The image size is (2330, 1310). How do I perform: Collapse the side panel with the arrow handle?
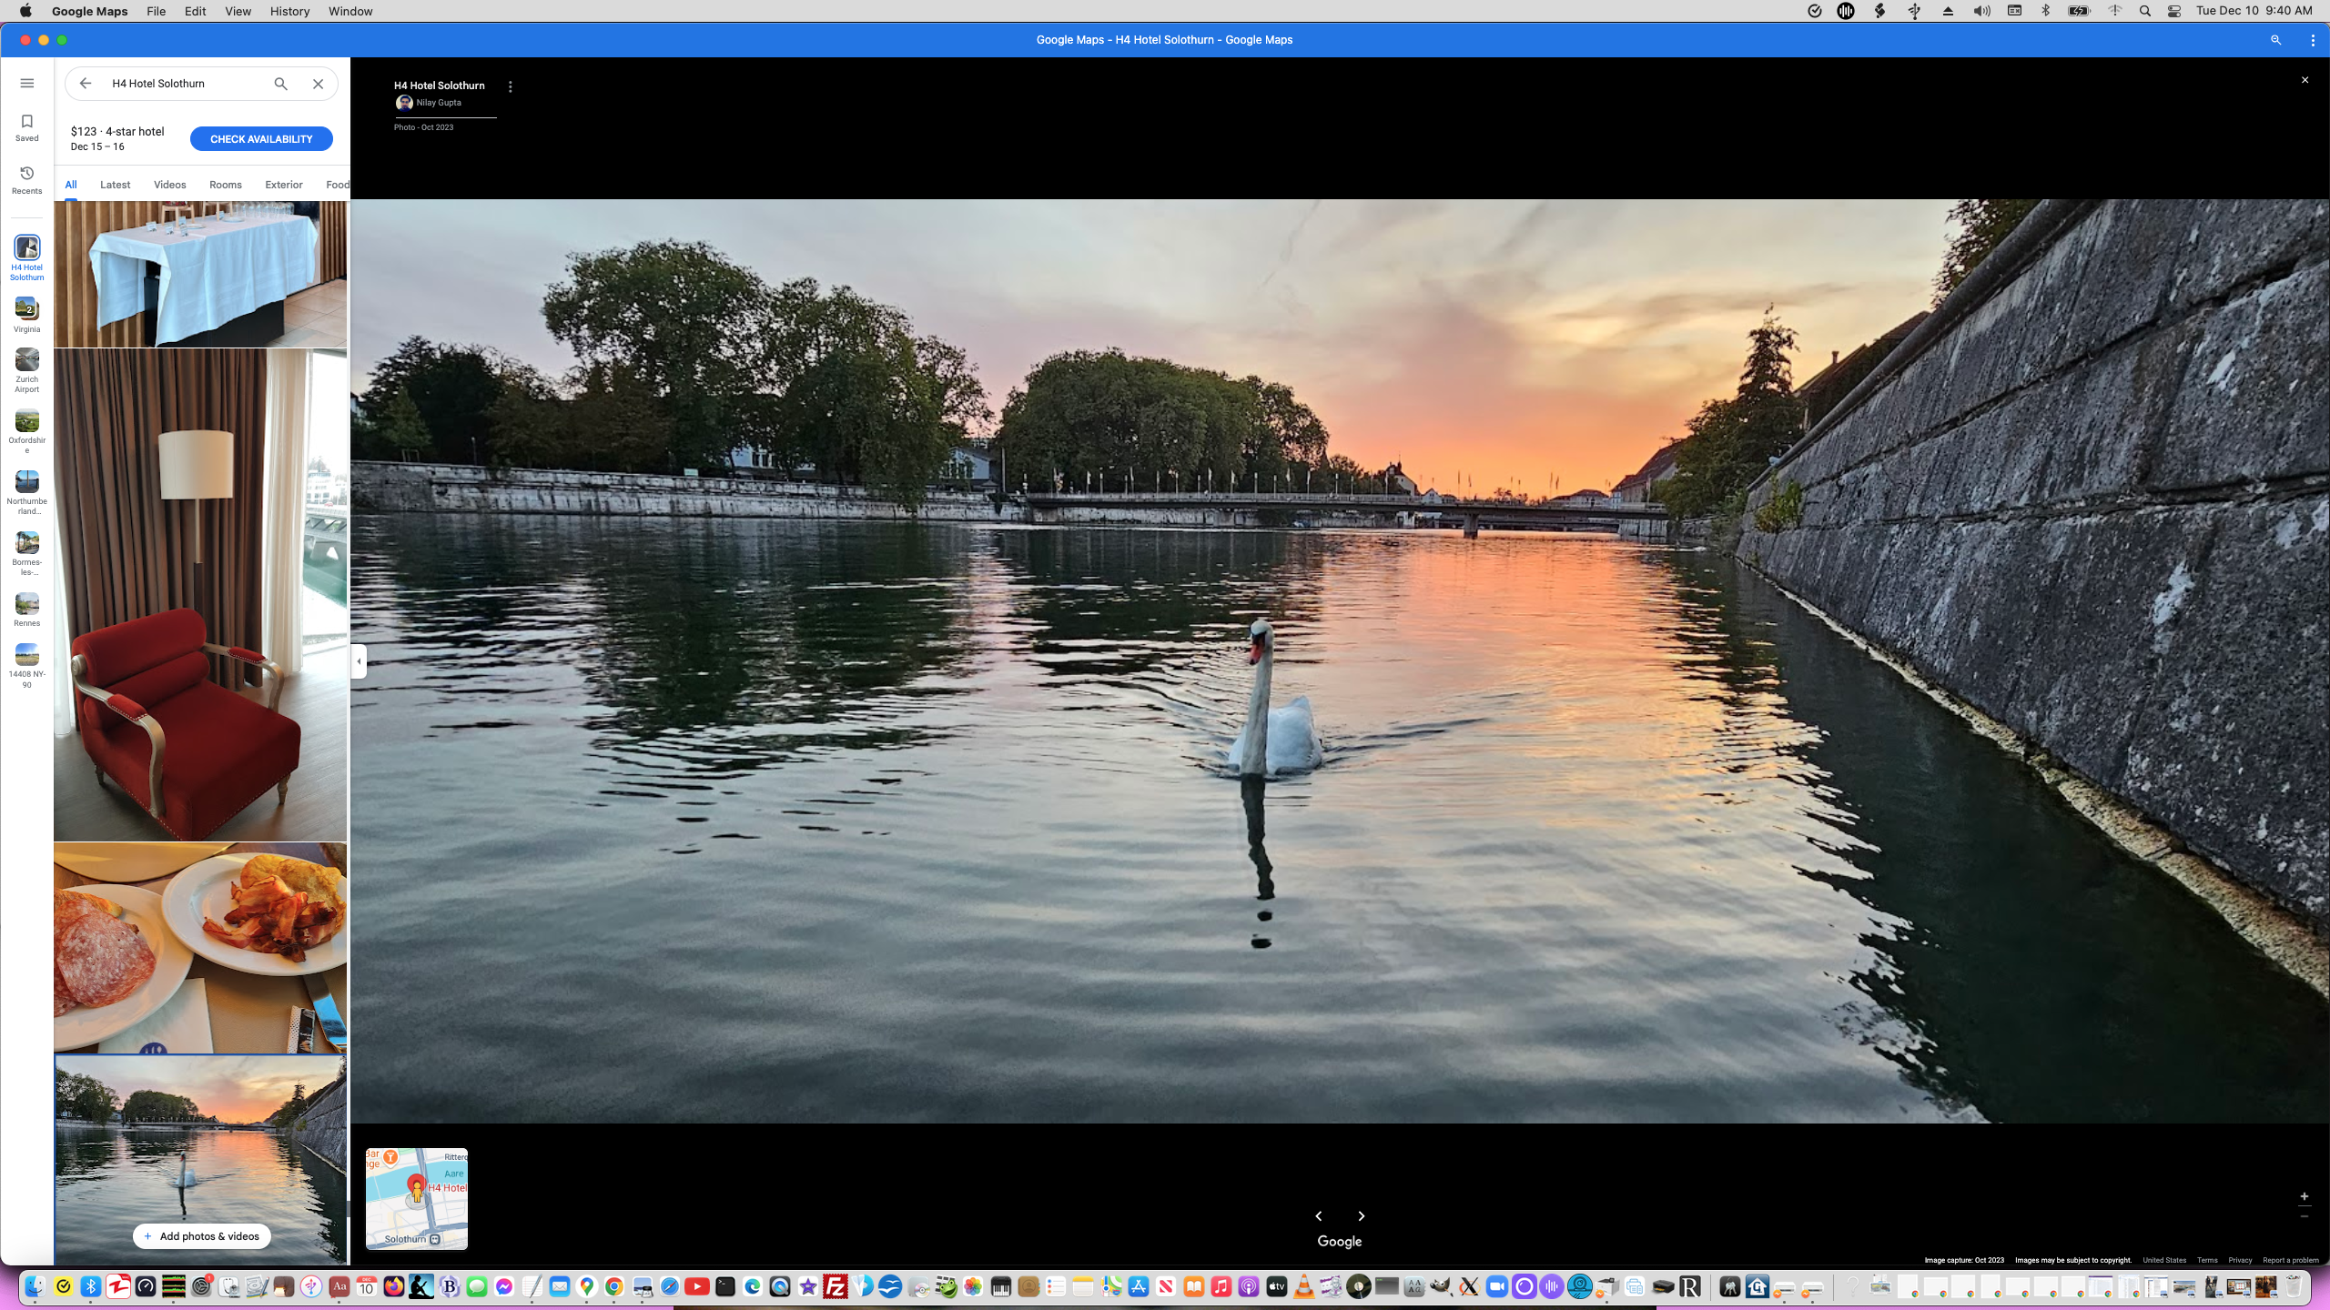click(x=359, y=661)
